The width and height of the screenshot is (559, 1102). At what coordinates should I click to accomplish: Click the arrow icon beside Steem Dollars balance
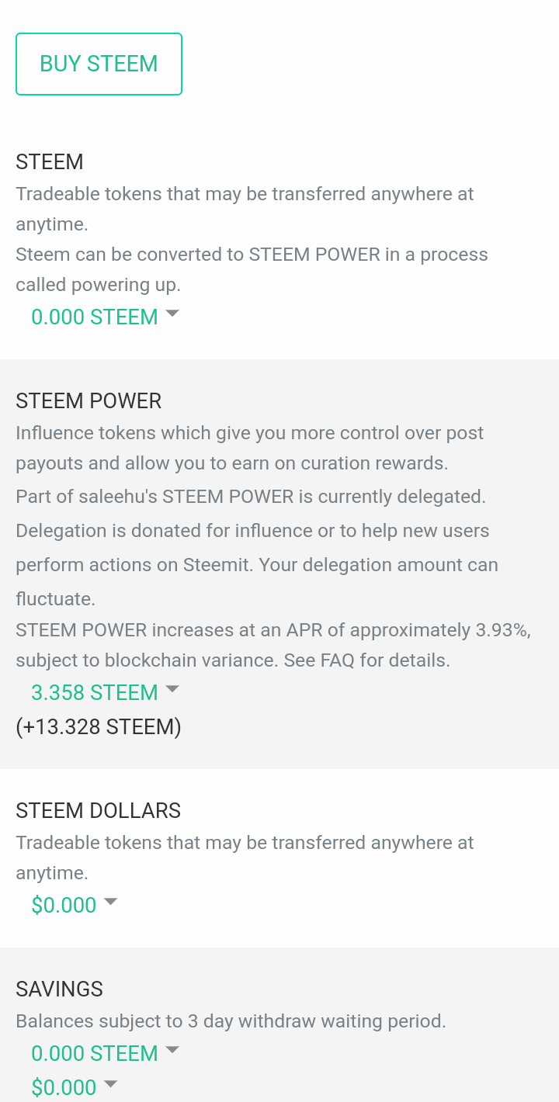pos(110,902)
